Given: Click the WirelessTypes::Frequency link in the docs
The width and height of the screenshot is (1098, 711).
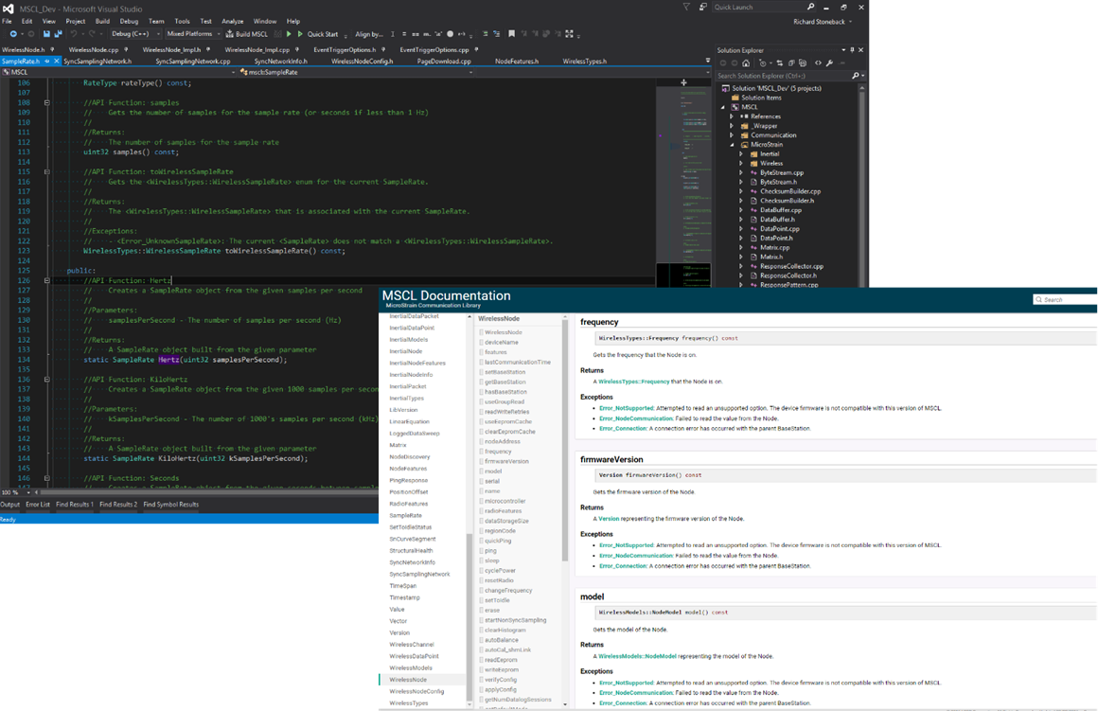Looking at the screenshot, I should tap(634, 382).
